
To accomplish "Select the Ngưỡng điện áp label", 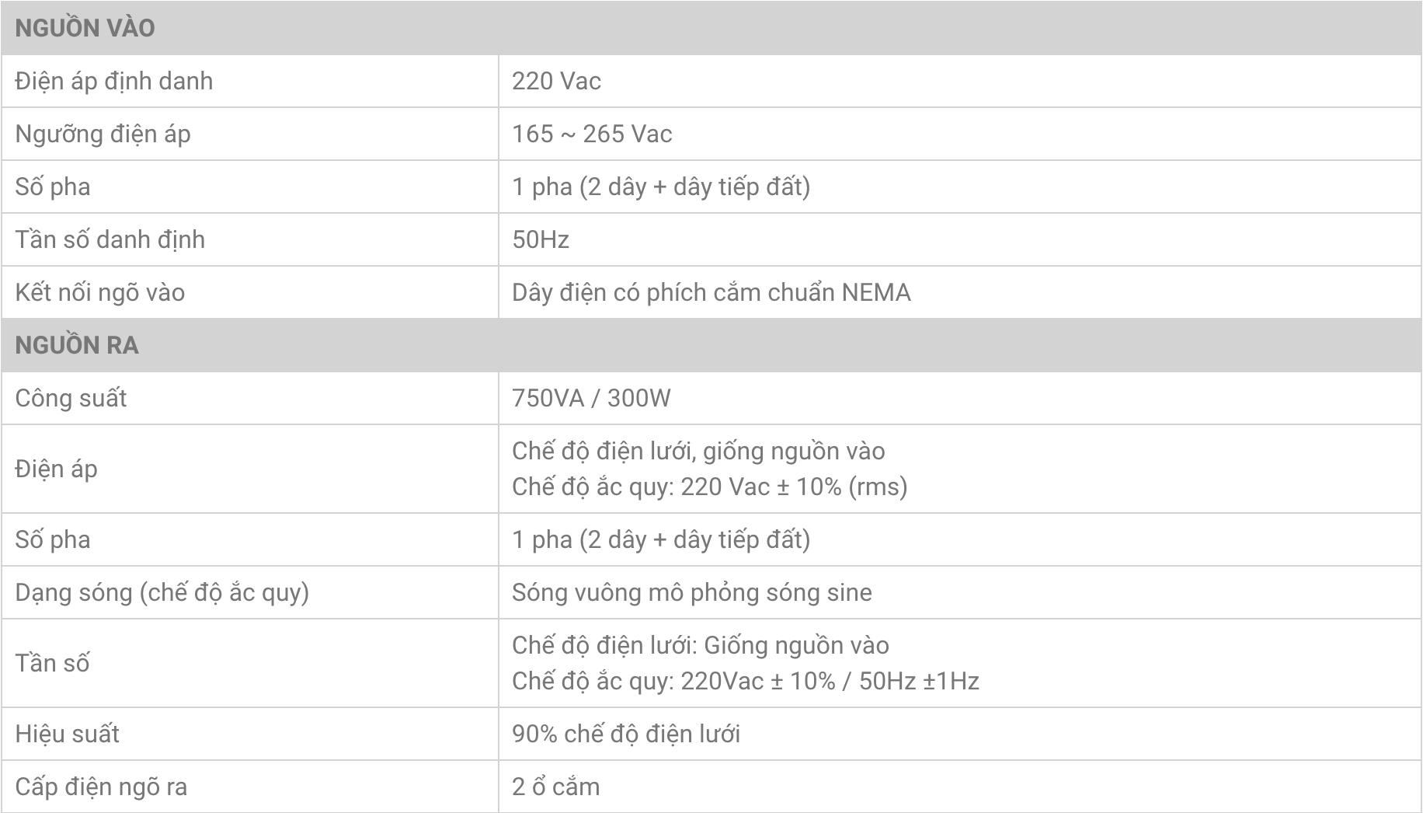I will (x=103, y=134).
